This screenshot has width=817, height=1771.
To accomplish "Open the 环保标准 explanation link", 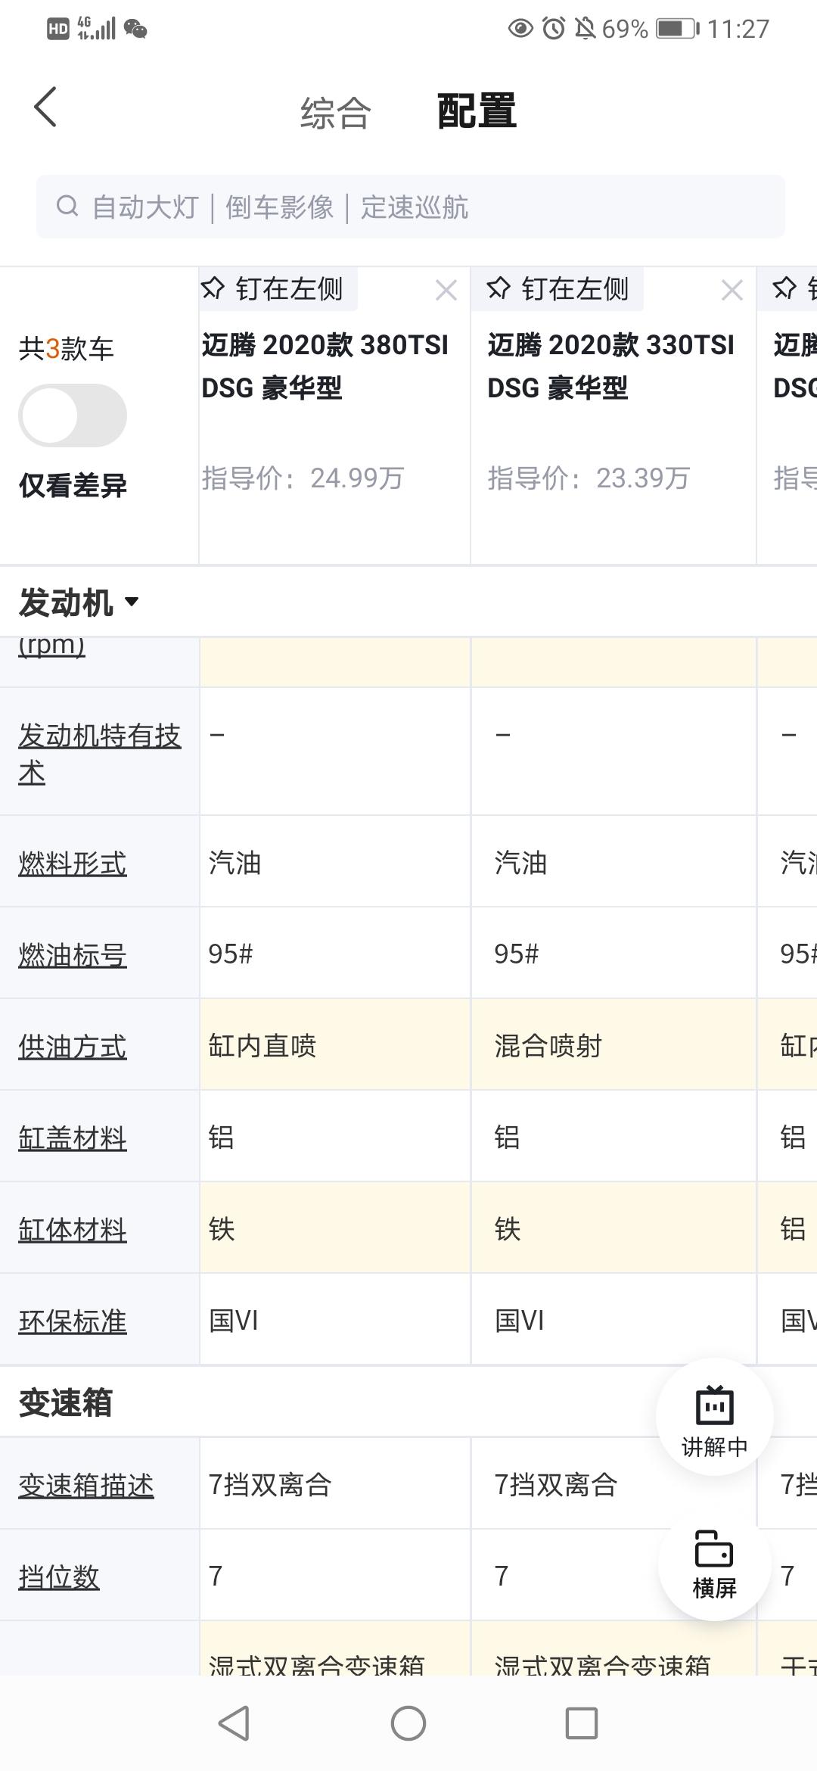I will (x=73, y=1321).
